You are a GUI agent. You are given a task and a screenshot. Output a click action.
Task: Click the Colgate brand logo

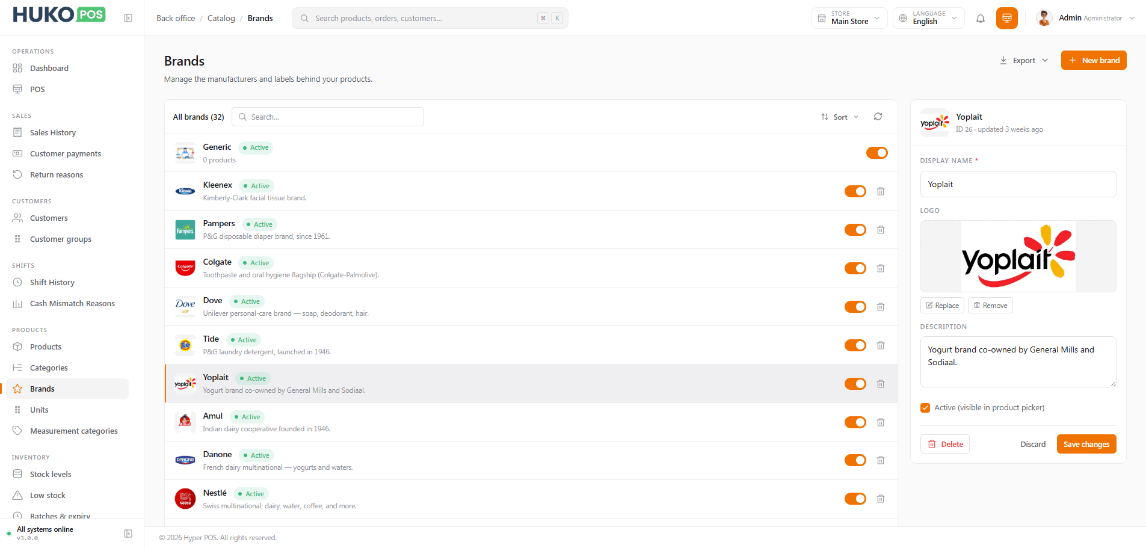(185, 268)
